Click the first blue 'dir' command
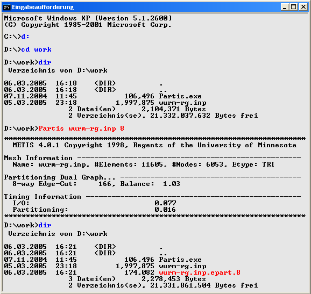The image size is (311, 294). pos(45,62)
